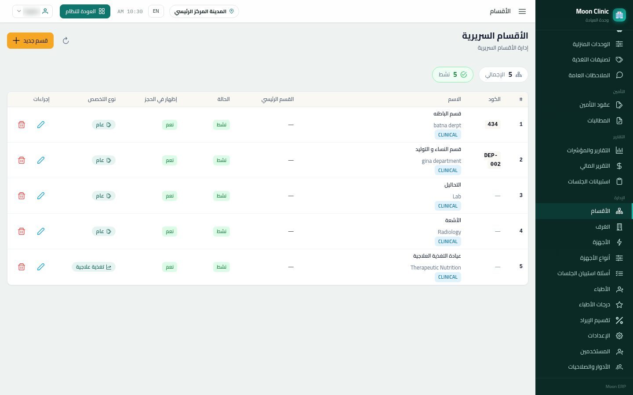Delete the التحاليل Lab department row
Viewport: 633px width, 395px height.
click(22, 196)
